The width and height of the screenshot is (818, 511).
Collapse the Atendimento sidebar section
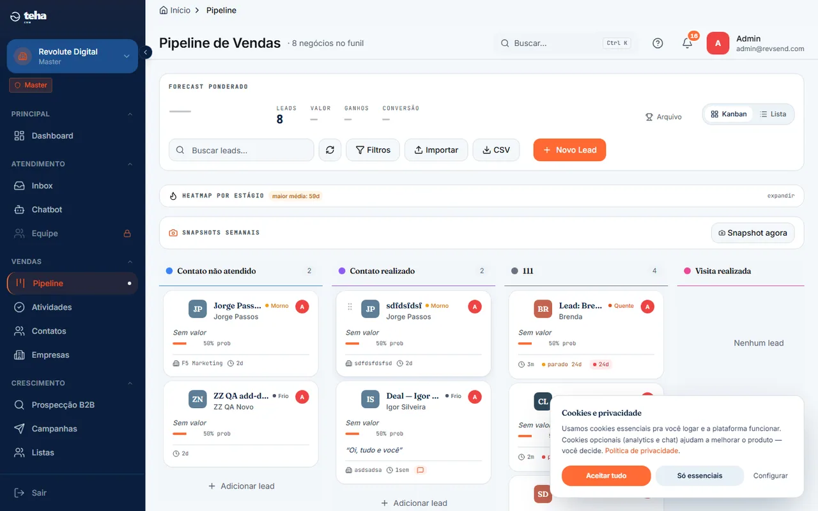coord(130,164)
